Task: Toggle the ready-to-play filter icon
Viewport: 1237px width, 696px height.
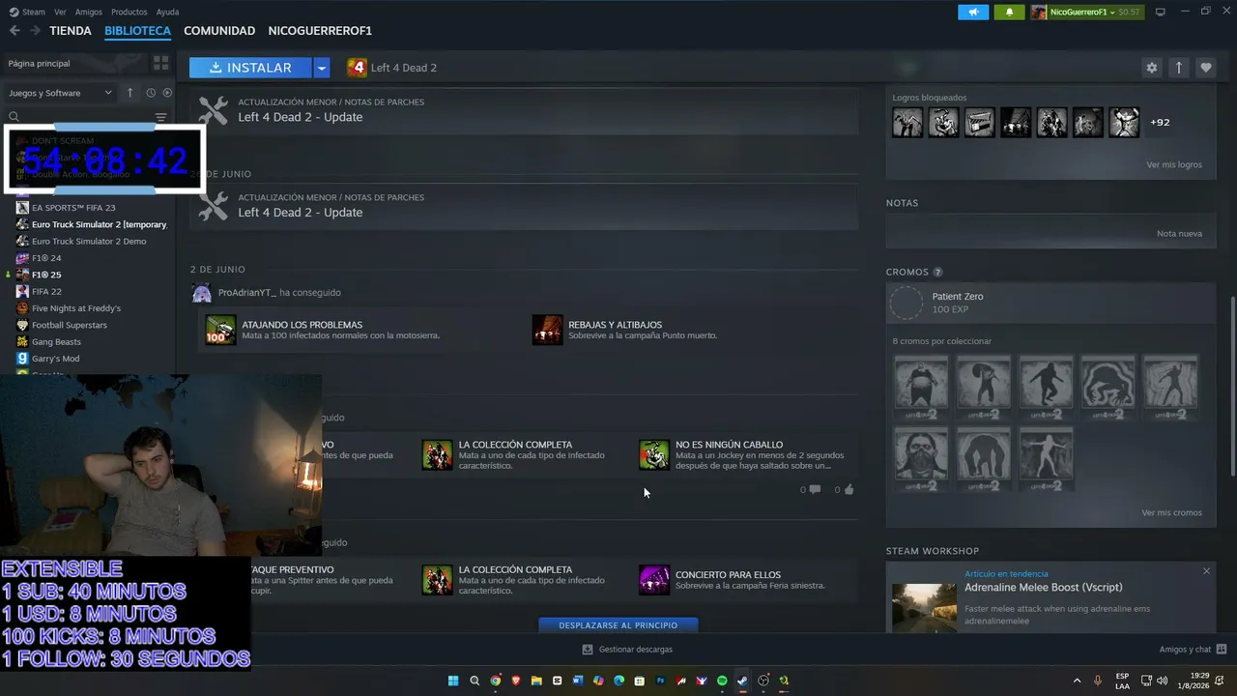Action: [x=167, y=93]
